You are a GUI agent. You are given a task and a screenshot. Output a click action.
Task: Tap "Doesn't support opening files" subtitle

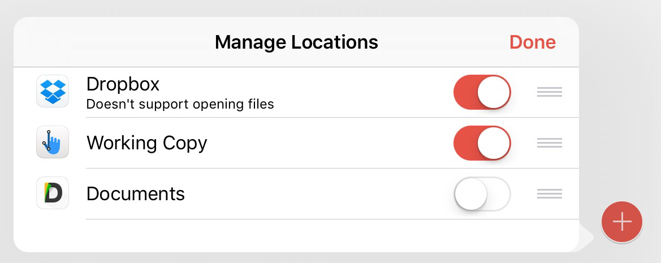(x=180, y=104)
